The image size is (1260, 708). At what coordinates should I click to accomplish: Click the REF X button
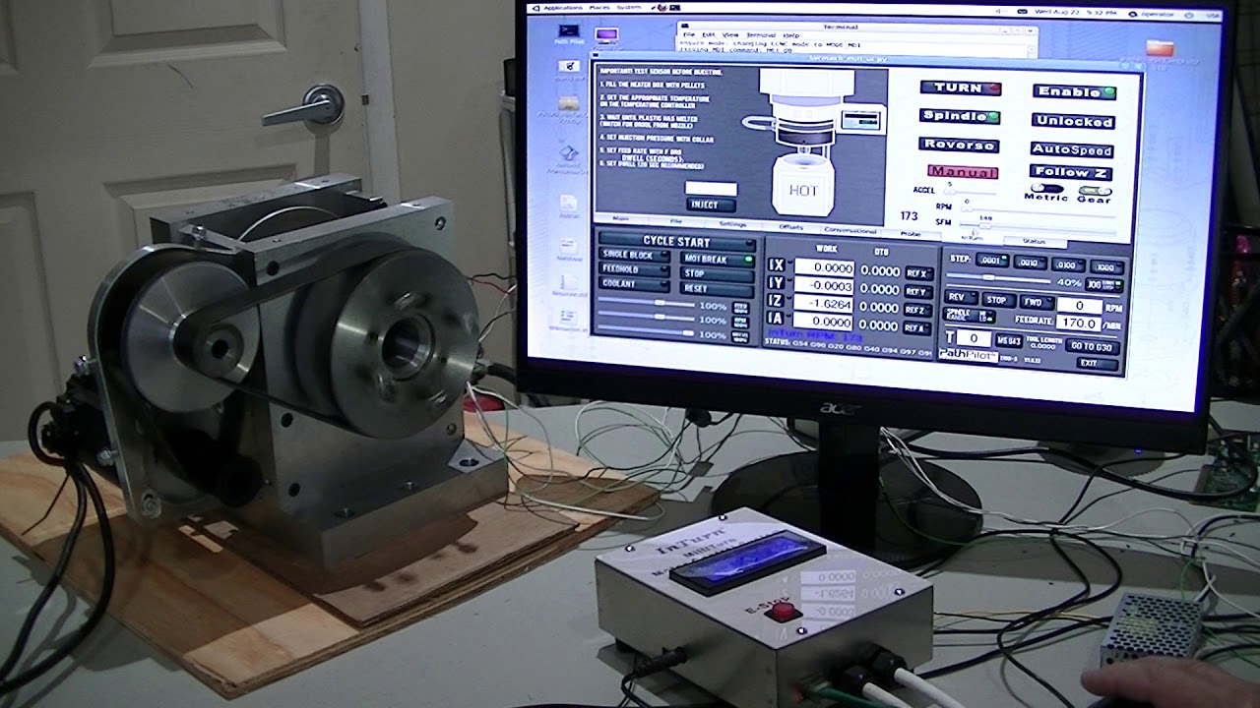coord(917,273)
